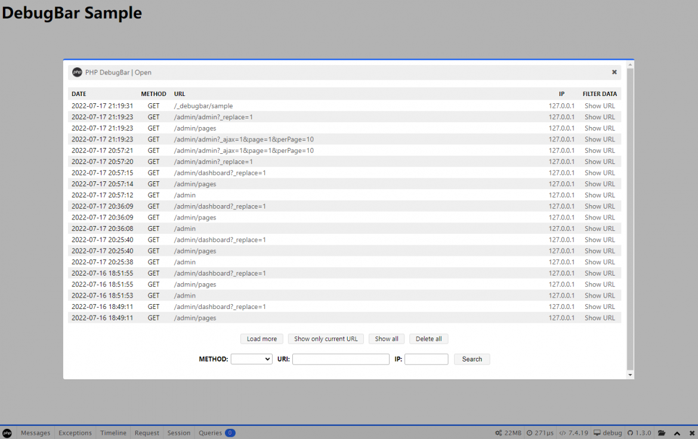Click the debug environment indicator
The image size is (698, 439).
(x=608, y=433)
